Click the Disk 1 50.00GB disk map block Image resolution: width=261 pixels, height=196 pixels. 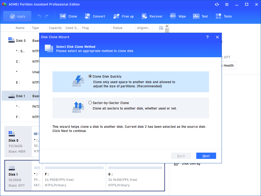(x=18, y=176)
